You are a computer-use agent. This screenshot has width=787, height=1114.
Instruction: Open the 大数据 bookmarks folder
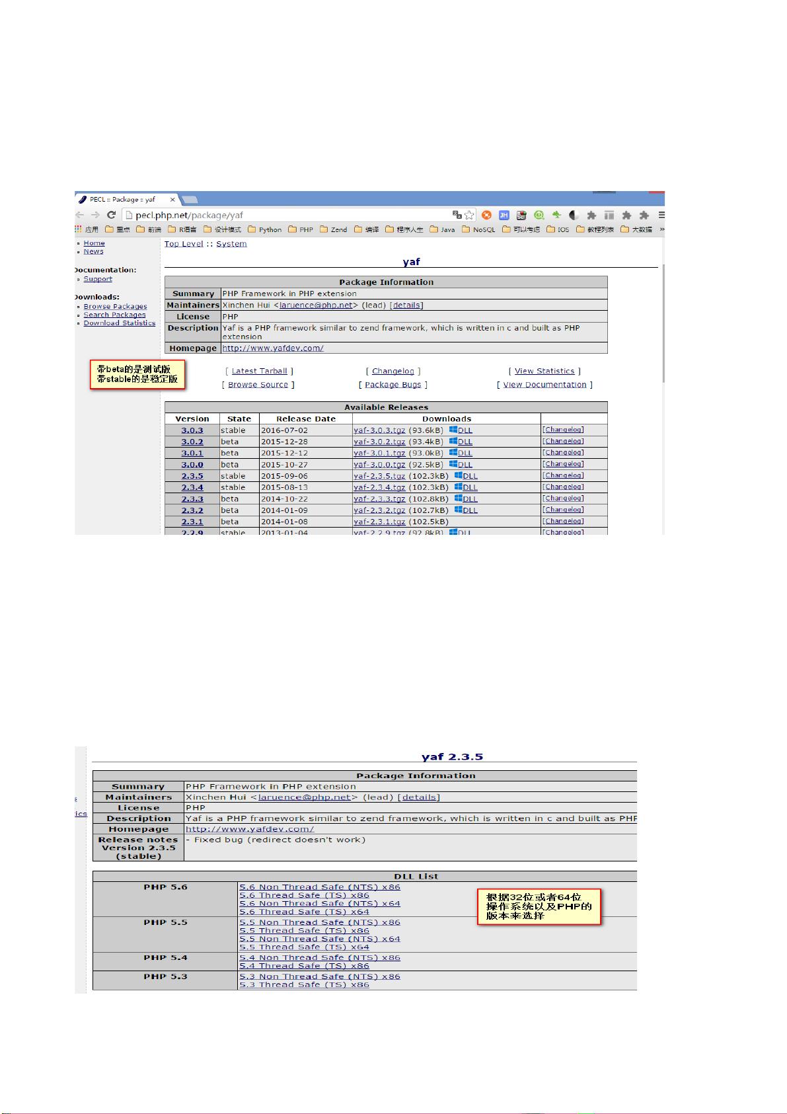pyautogui.click(x=636, y=229)
